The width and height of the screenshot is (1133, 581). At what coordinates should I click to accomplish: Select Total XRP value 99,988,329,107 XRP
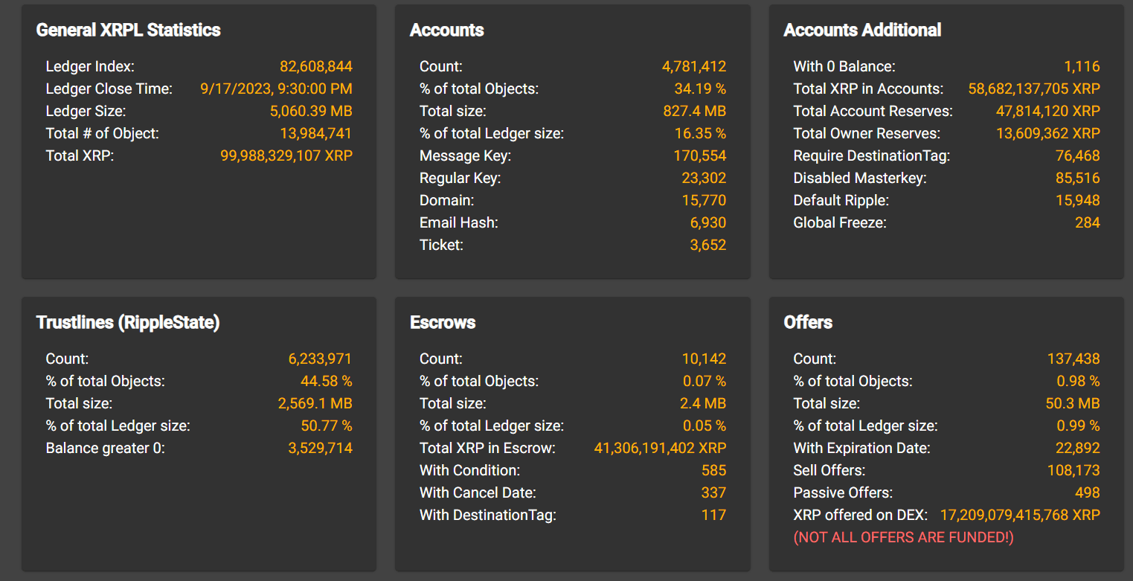286,155
